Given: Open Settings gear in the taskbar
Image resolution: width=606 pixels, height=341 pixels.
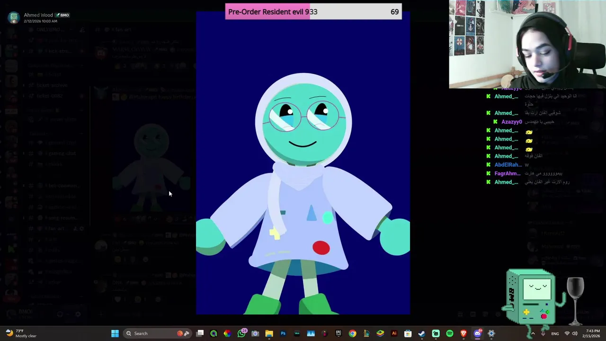Looking at the screenshot, I should click(x=491, y=333).
